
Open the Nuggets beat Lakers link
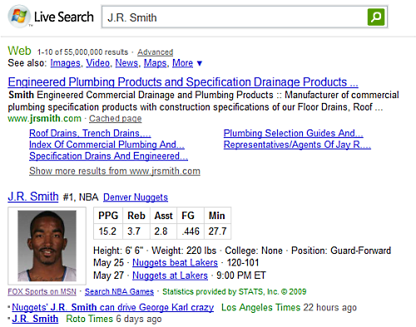(175, 262)
